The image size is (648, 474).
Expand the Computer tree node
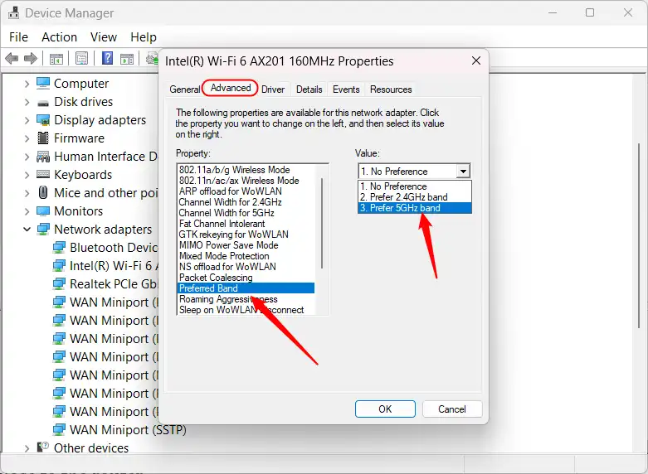[x=27, y=84]
